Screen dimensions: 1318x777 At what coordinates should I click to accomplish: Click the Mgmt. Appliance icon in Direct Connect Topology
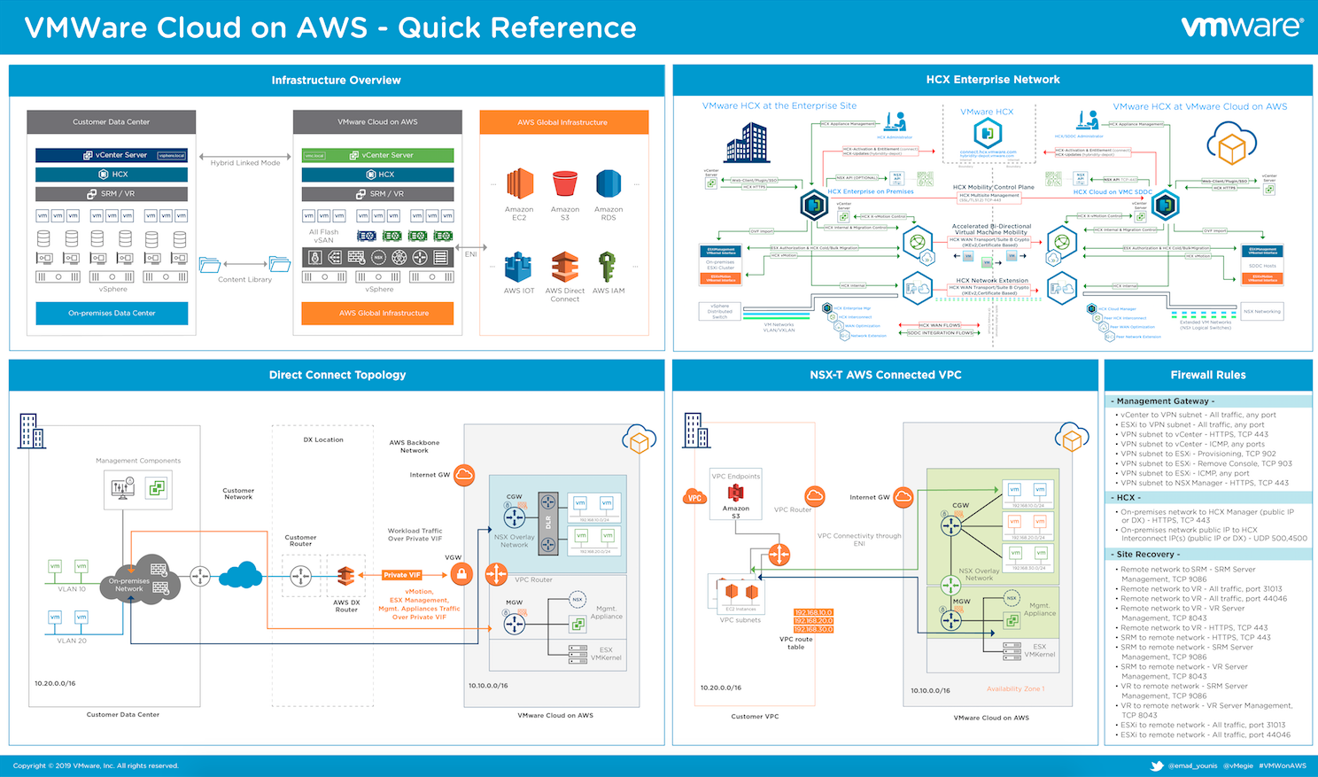pos(578,625)
